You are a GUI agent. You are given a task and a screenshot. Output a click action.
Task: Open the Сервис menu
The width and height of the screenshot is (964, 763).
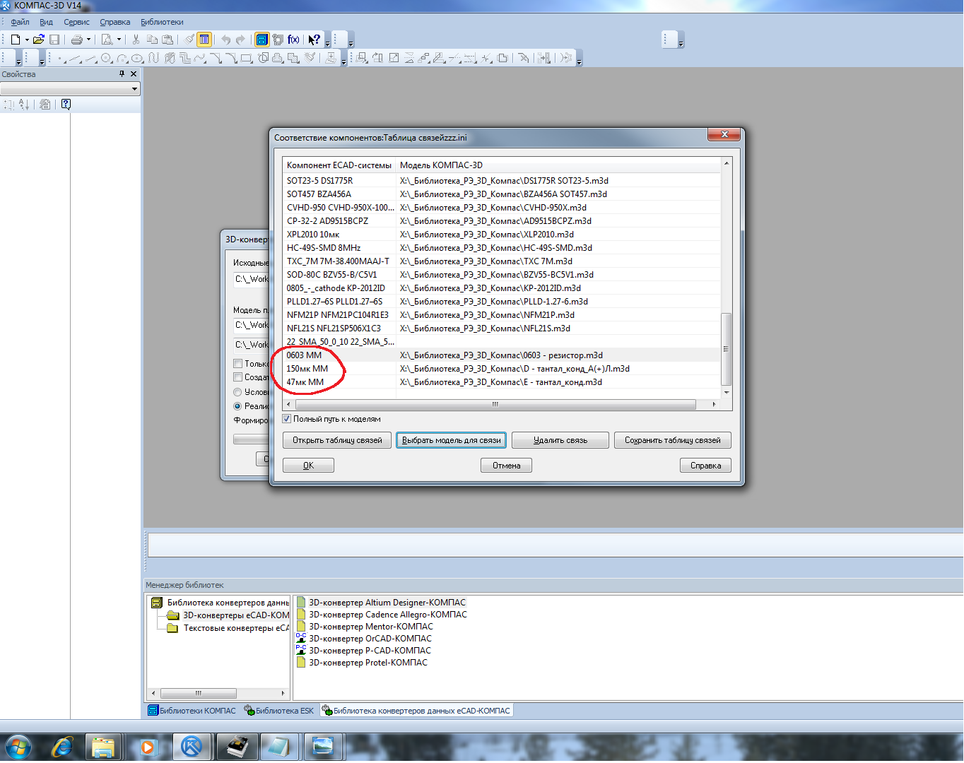pos(76,22)
